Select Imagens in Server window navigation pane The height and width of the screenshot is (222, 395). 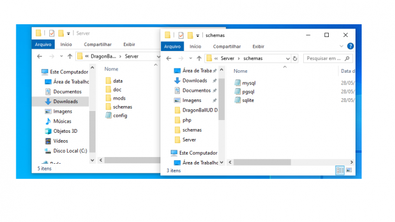click(x=58, y=112)
